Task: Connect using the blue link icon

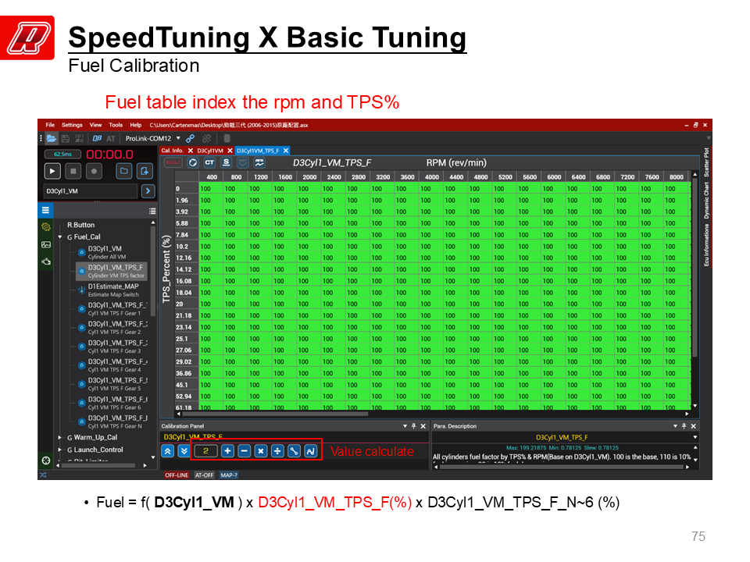Action: [x=191, y=139]
